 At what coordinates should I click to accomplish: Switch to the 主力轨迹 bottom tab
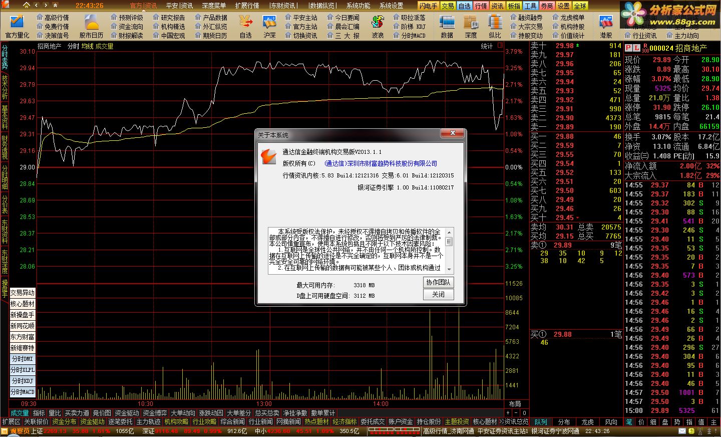pos(148,422)
